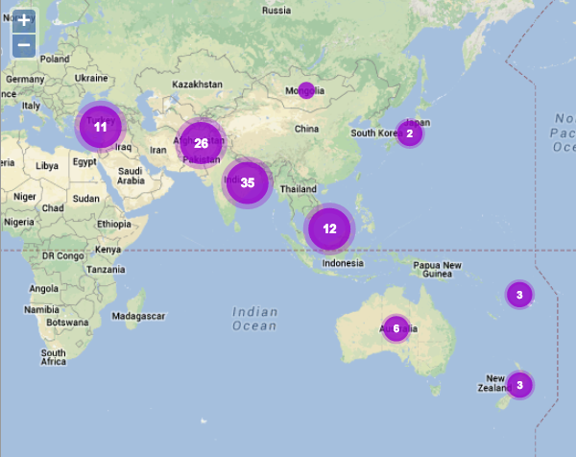Zoom out with the minus button
The image size is (576, 457).
coord(24,45)
